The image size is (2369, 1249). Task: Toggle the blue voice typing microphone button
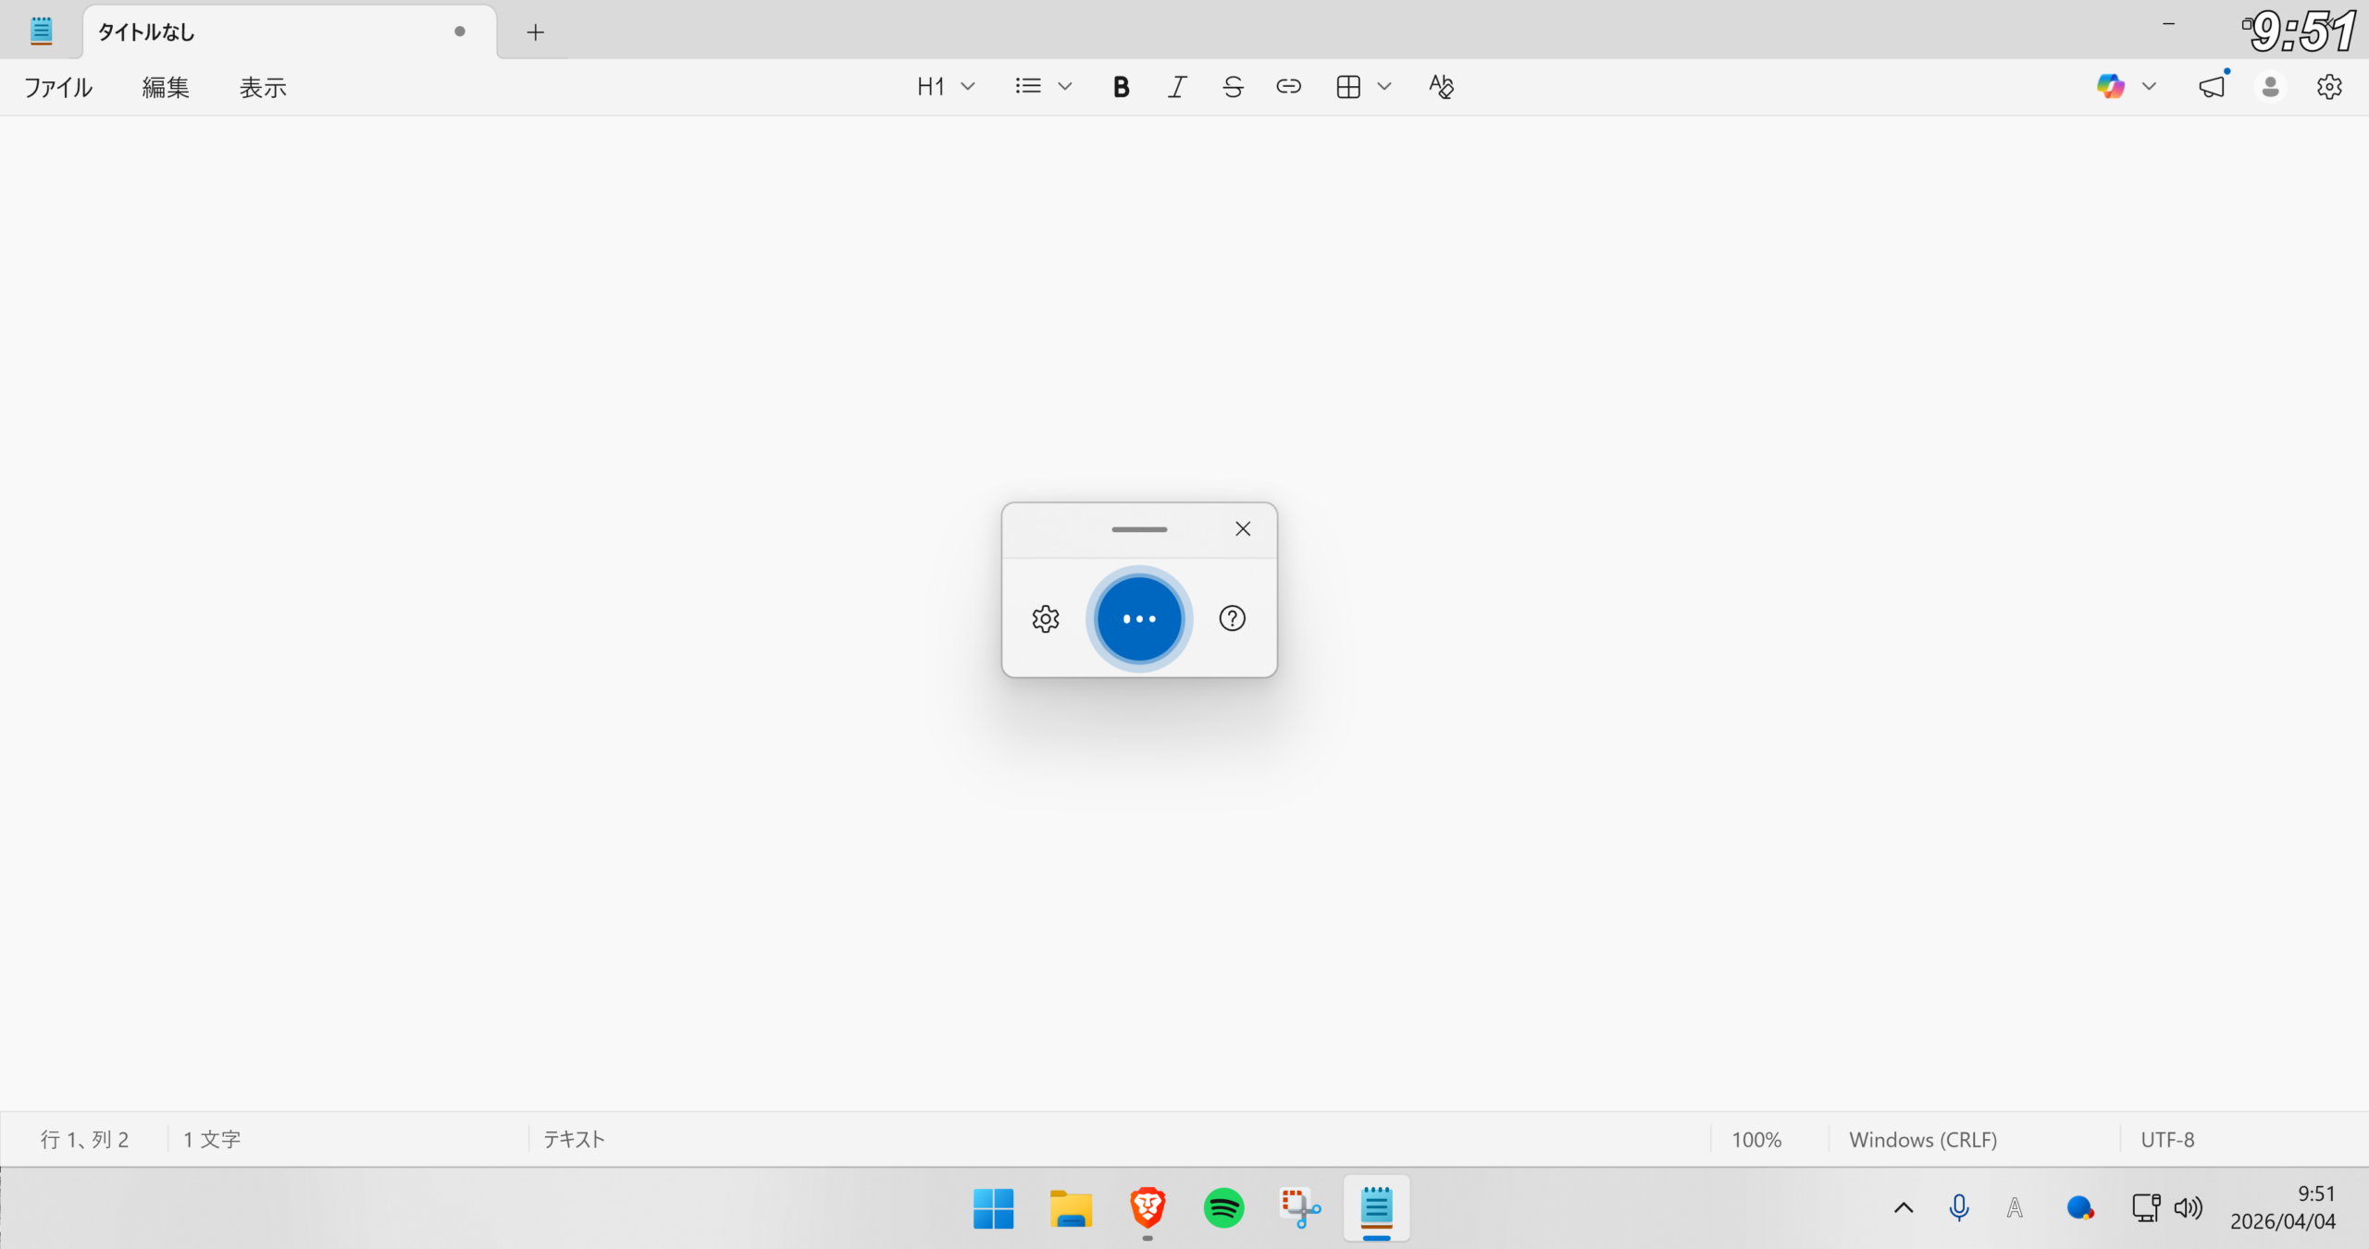[1139, 619]
